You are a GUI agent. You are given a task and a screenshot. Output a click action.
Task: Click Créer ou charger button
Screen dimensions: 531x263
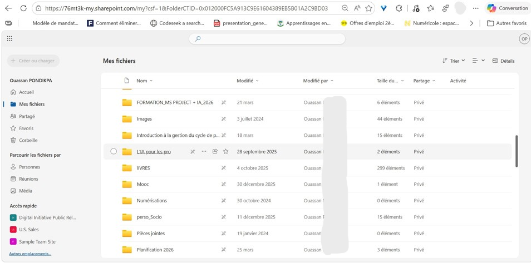point(33,61)
